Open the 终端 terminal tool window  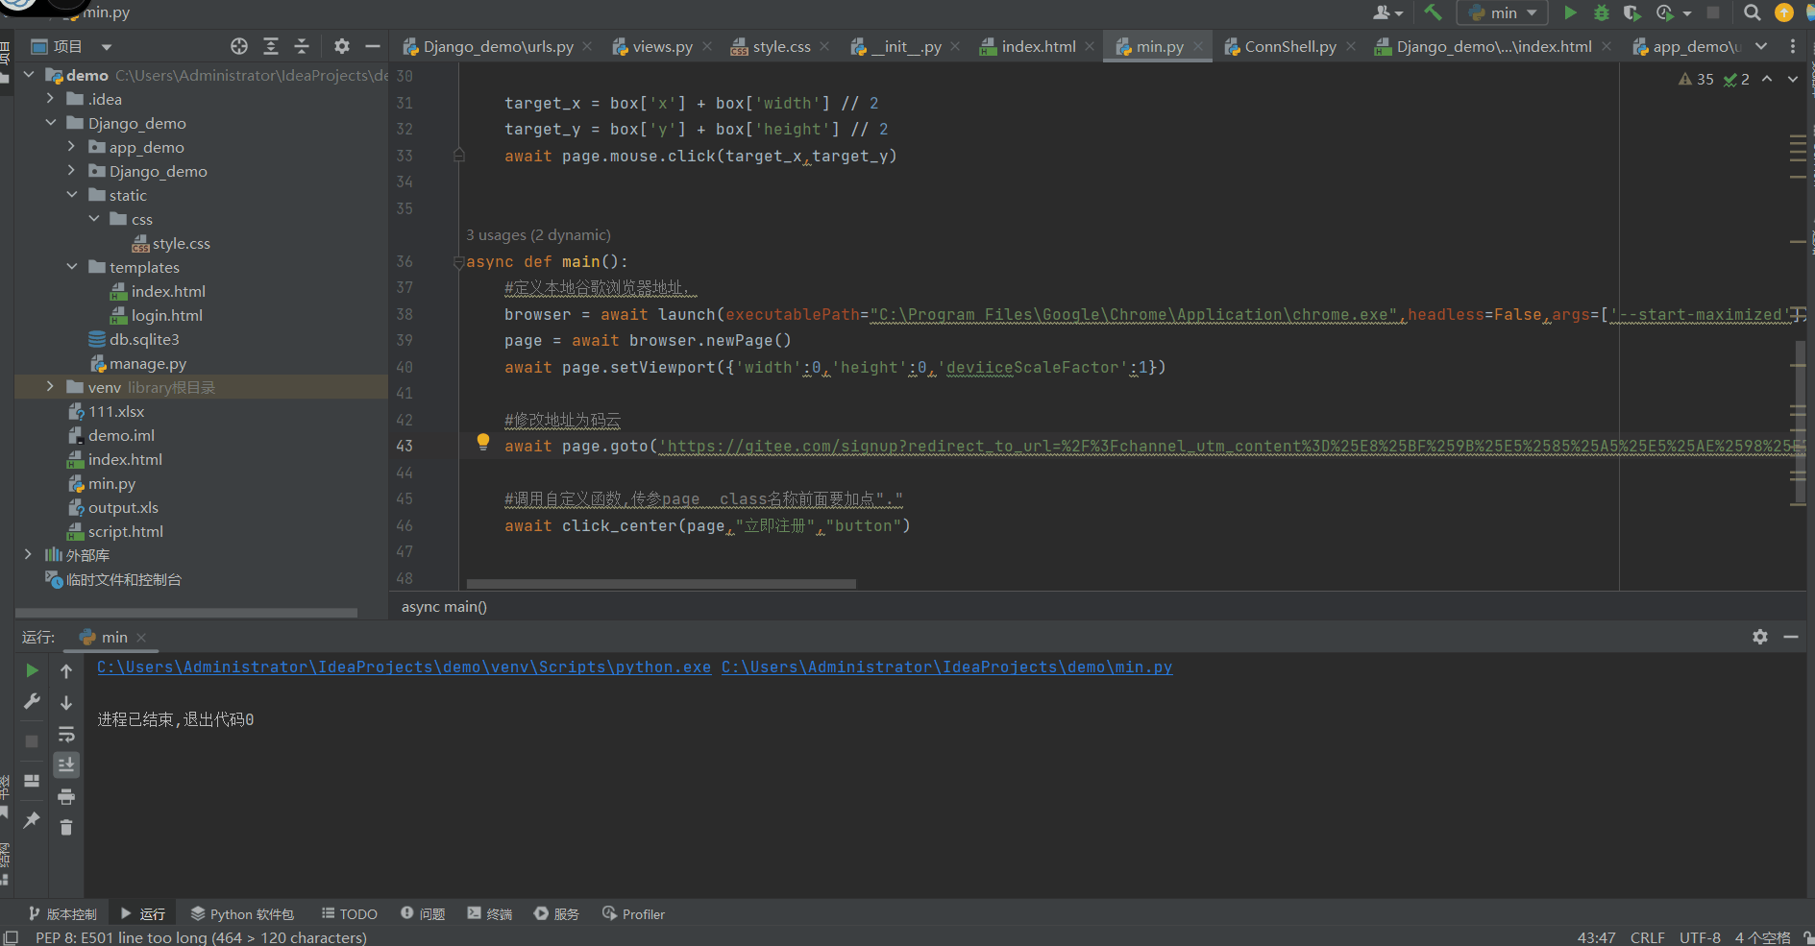pyautogui.click(x=489, y=913)
